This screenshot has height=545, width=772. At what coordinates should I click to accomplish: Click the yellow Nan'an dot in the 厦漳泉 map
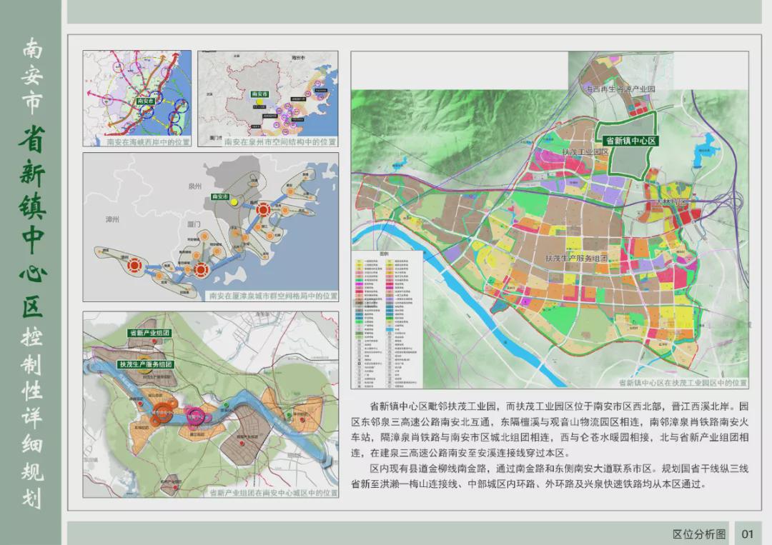coord(234,204)
